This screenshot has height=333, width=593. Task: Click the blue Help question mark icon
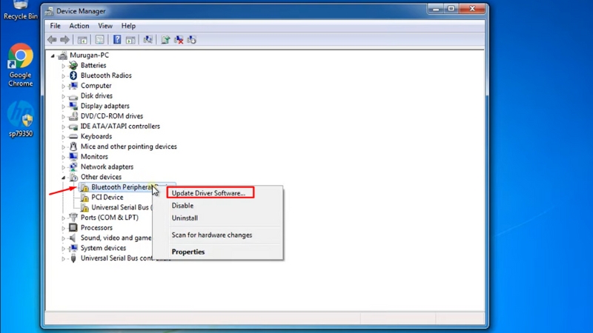(x=117, y=39)
